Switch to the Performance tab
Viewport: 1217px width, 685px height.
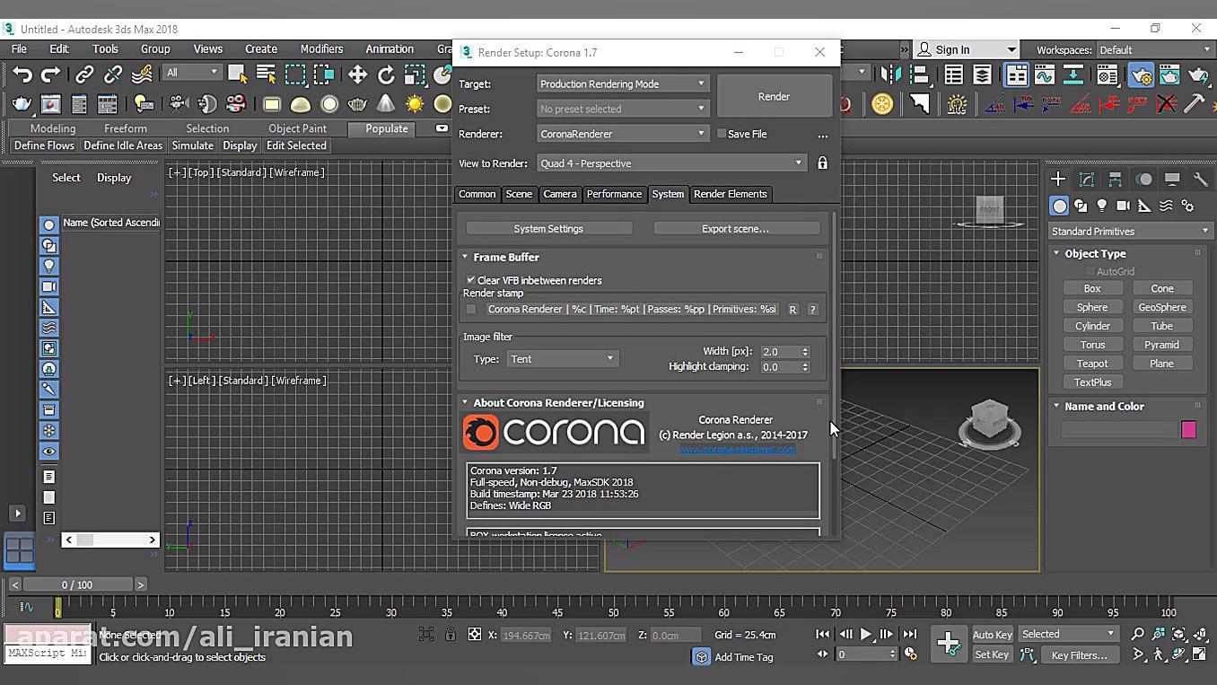coord(614,194)
